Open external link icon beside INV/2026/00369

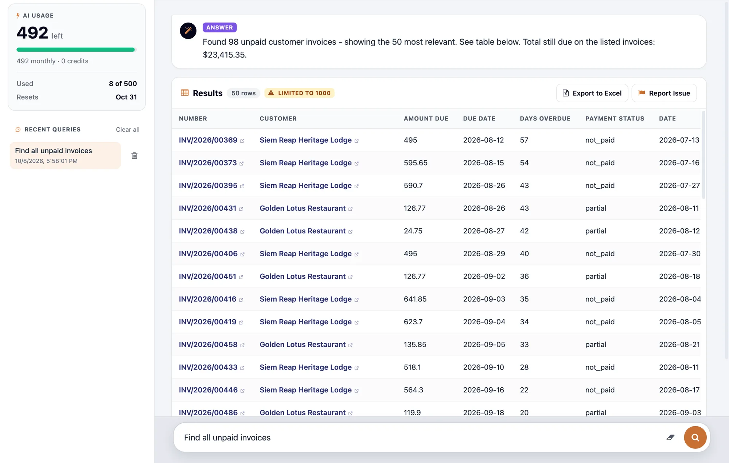(x=242, y=141)
